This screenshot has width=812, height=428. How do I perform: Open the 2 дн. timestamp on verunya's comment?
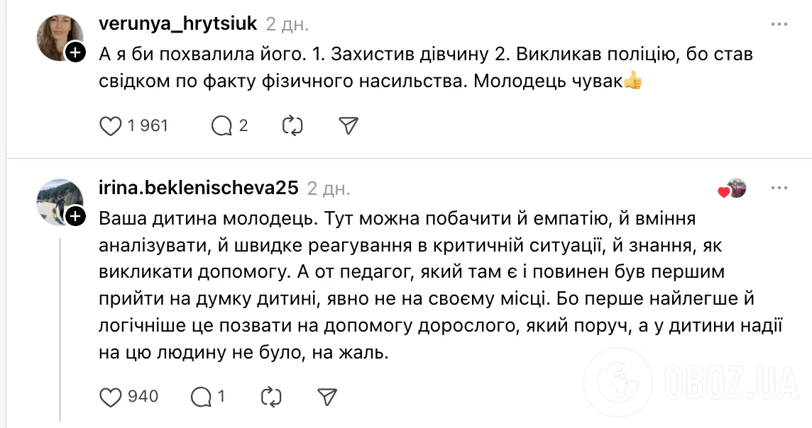[287, 23]
